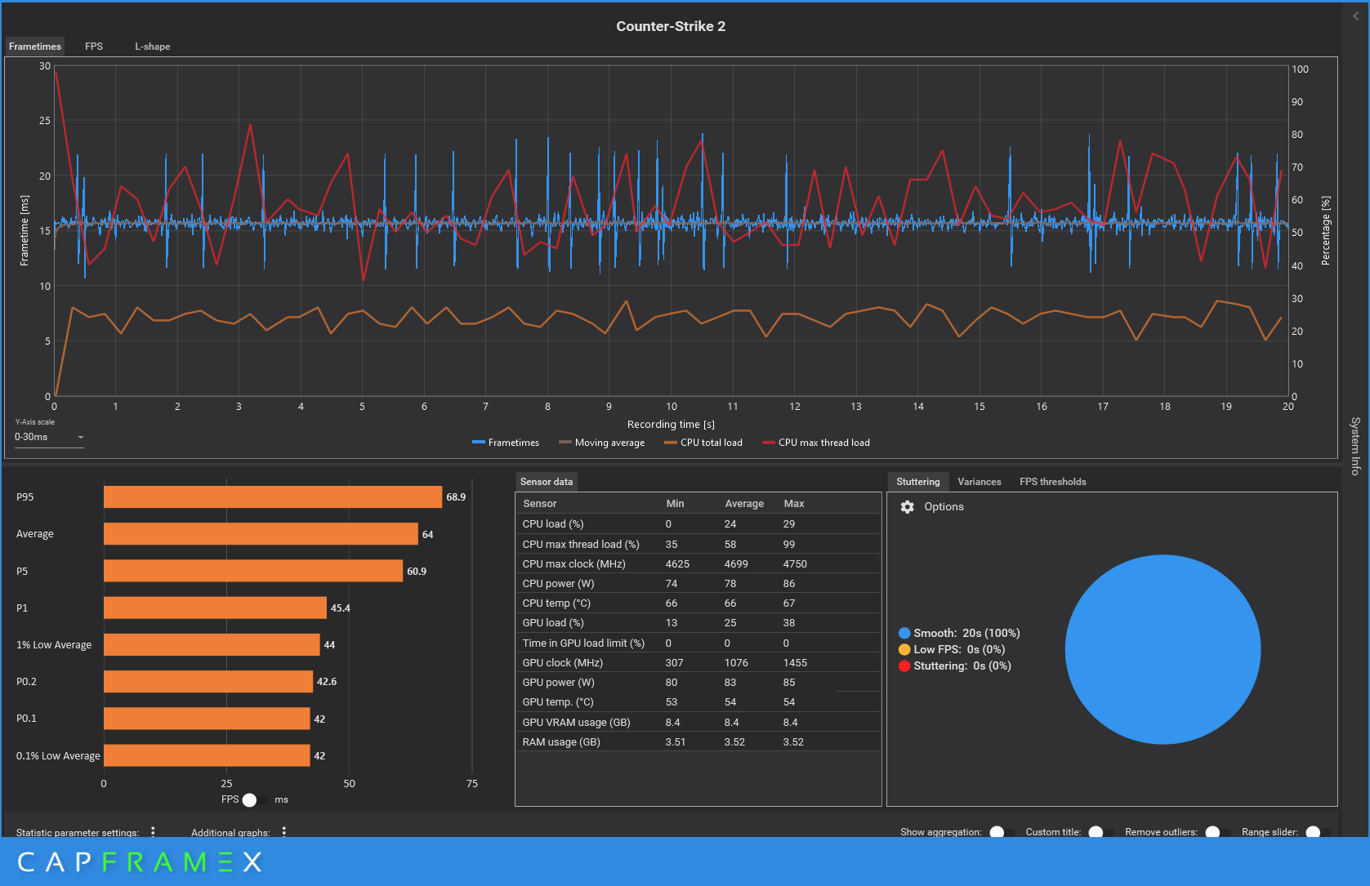
Task: Open the Options label in stuttering panel
Action: [x=944, y=507]
